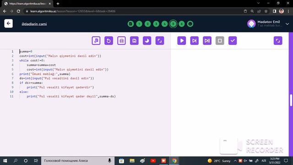
Task: Open Chrome three-dot menu
Action: click(288, 11)
